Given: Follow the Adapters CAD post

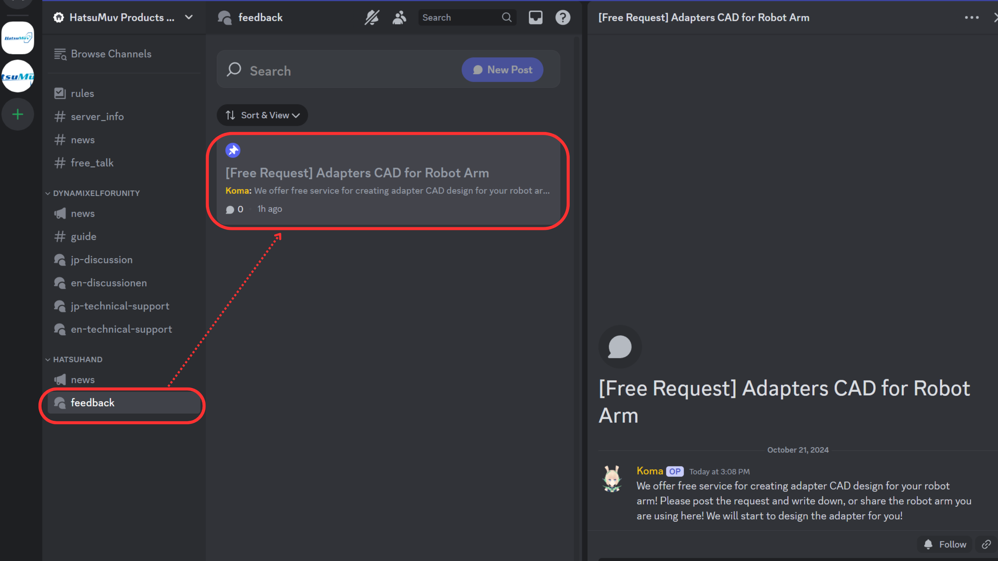Looking at the screenshot, I should pos(945,544).
